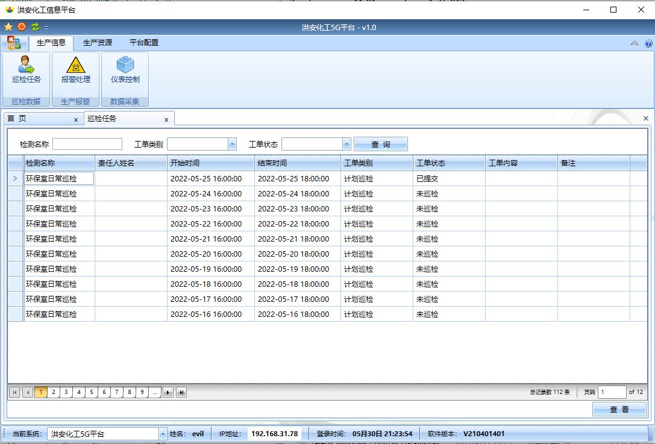Open the 当前系统 platform dropdown
655x444 pixels.
click(x=163, y=434)
